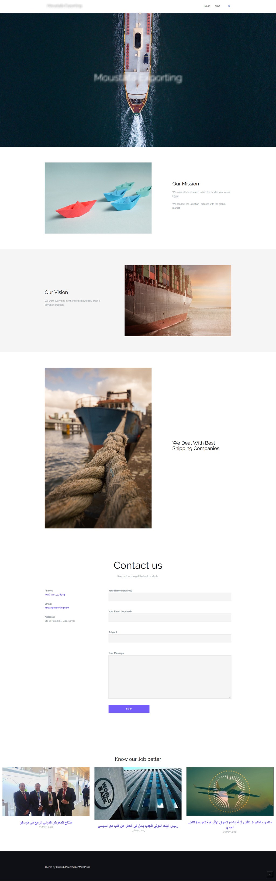The image size is (276, 881).
Task: Focus the Your Email input field
Action: pos(170,617)
